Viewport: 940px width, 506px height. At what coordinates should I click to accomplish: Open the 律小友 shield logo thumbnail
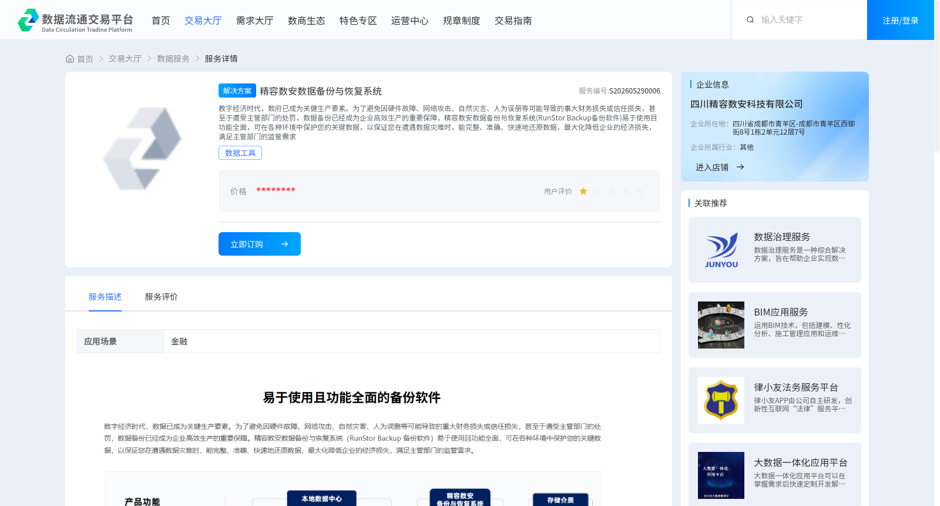[x=721, y=400]
